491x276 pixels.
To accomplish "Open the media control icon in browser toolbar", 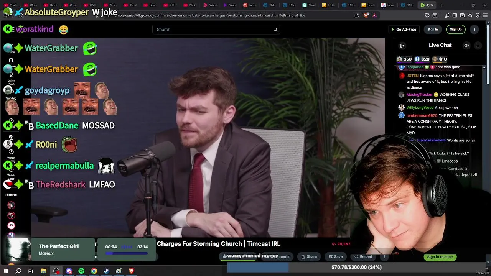I will (447, 15).
